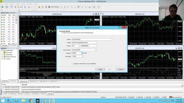Select PrimusMarkets root in Navigator

coord(8,50)
